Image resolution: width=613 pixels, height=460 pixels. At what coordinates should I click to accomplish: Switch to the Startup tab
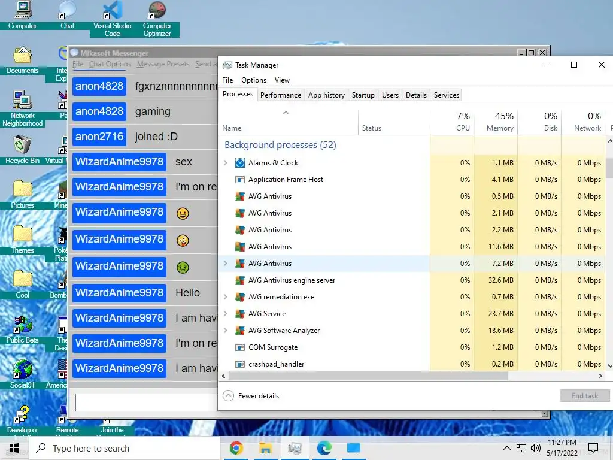click(x=363, y=95)
